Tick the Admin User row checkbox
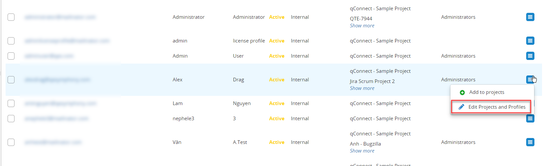Viewport: 543px width, 166px height. (11, 56)
